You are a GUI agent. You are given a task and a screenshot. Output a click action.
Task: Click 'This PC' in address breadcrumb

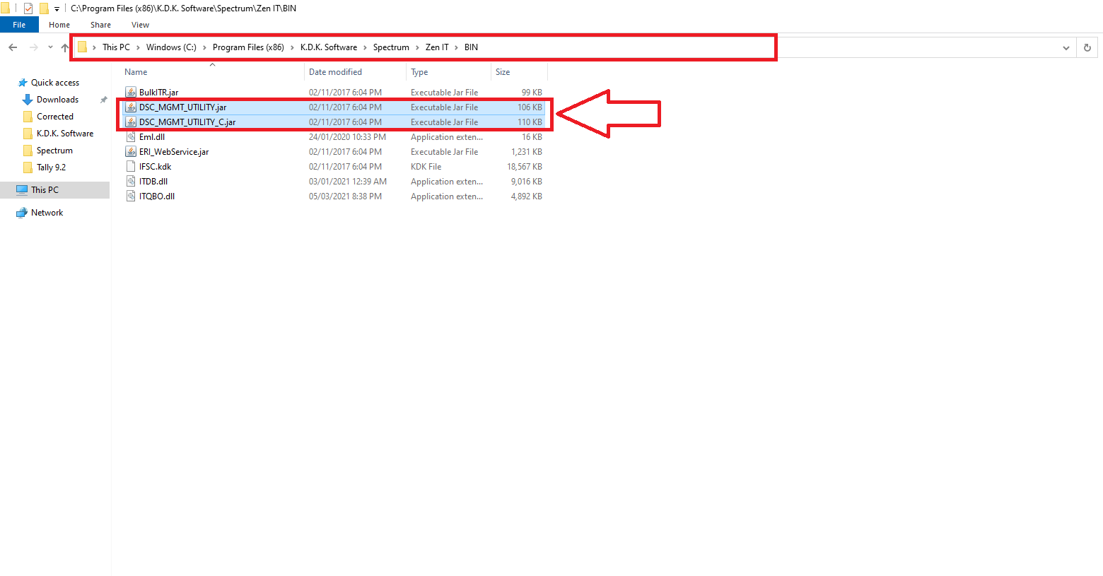(x=116, y=47)
